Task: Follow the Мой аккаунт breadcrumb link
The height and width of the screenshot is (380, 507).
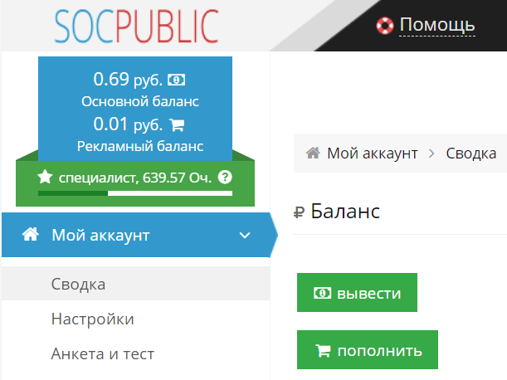Action: pos(372,153)
